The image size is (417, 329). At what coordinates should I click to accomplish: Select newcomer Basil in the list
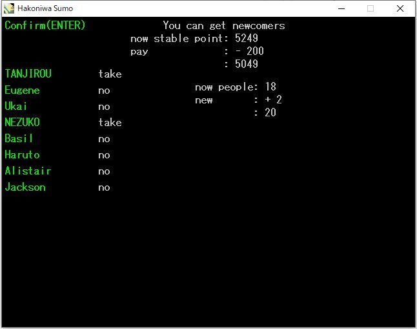pyautogui.click(x=19, y=138)
